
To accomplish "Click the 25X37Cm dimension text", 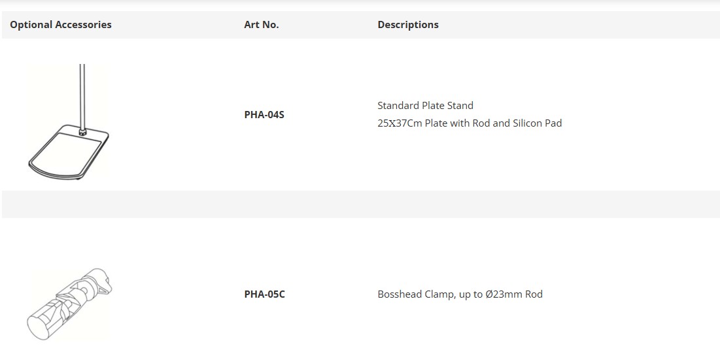I will click(400, 123).
